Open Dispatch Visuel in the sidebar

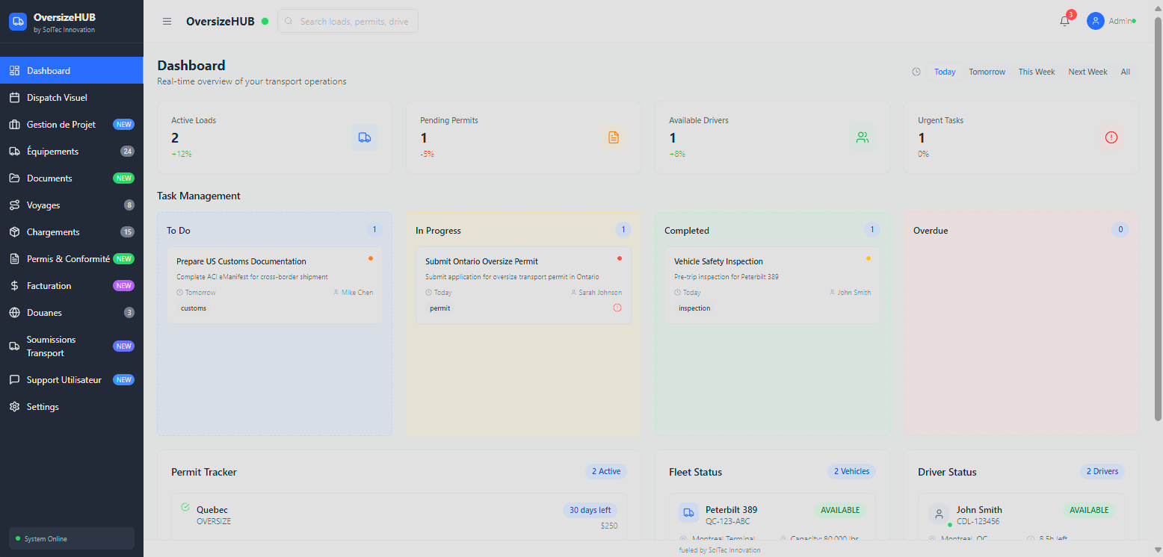(x=57, y=98)
